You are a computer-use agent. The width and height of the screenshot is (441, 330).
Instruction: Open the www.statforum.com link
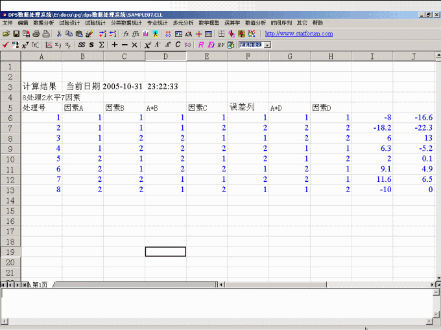pos(299,34)
